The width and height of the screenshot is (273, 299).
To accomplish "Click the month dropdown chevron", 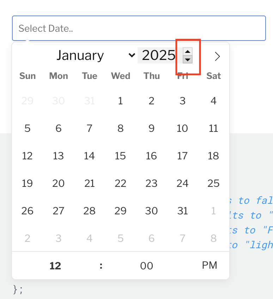I will [x=132, y=55].
